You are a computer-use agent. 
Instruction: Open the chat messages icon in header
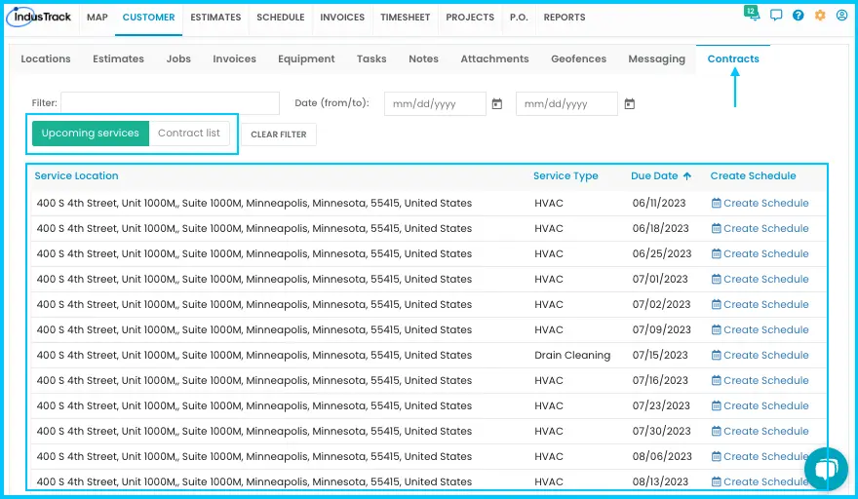(x=776, y=16)
